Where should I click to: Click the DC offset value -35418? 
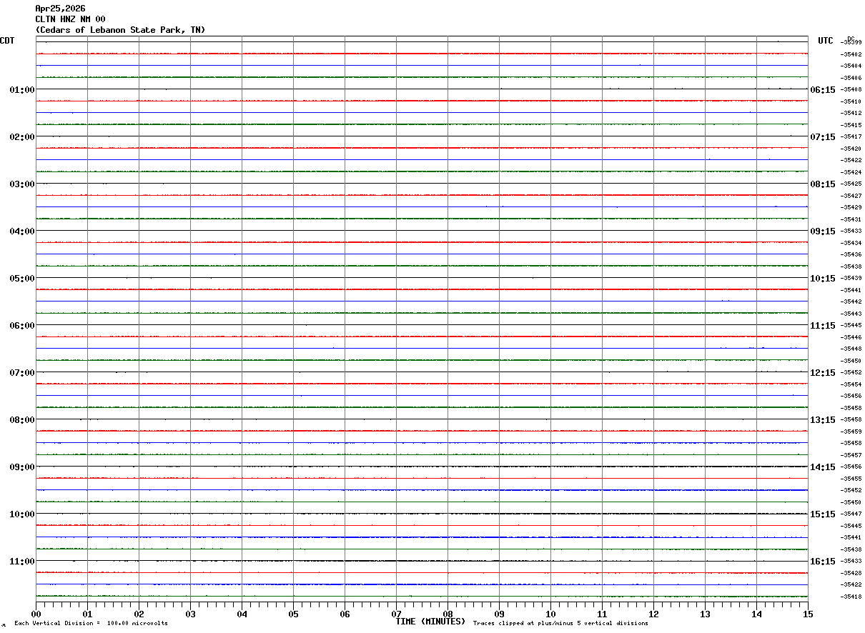coord(851,597)
